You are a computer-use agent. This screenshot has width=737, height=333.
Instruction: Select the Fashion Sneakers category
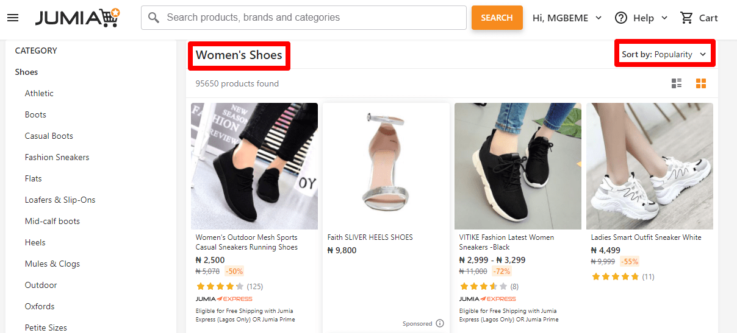tap(57, 157)
